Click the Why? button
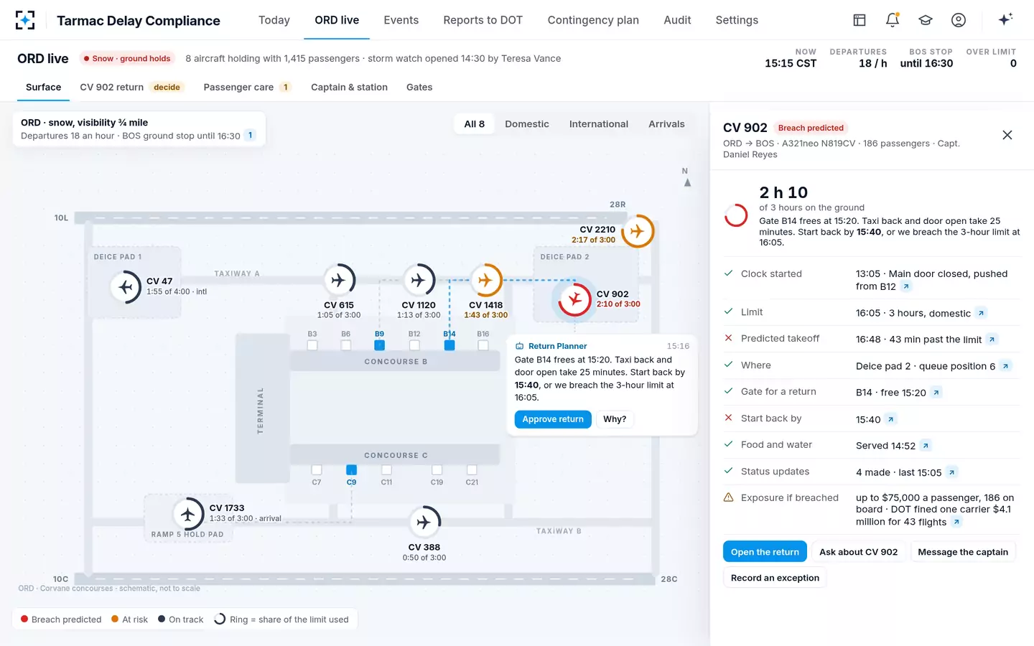Image resolution: width=1034 pixels, height=646 pixels. 615,419
